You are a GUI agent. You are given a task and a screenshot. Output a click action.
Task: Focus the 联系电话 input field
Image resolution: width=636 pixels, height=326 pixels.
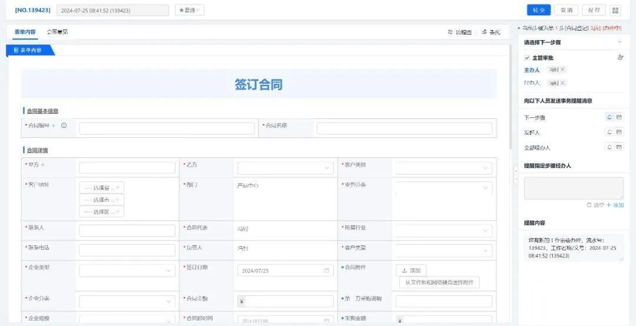coord(127,251)
